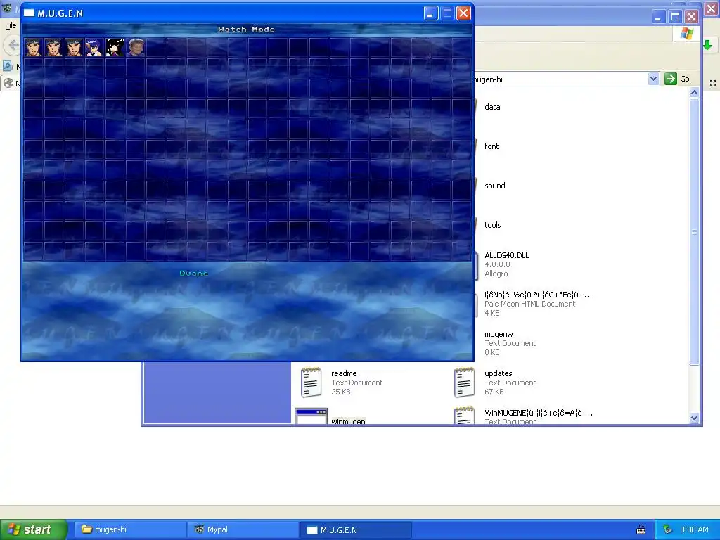Click the readme notepad icon
The image size is (720, 540).
click(311, 382)
